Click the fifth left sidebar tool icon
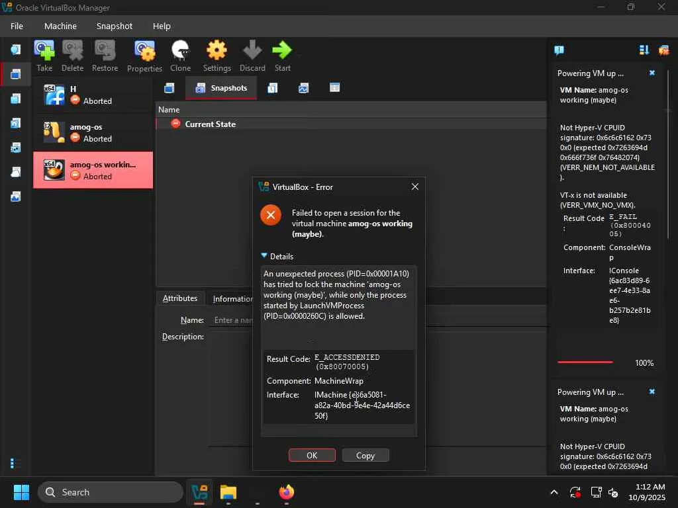 click(16, 148)
